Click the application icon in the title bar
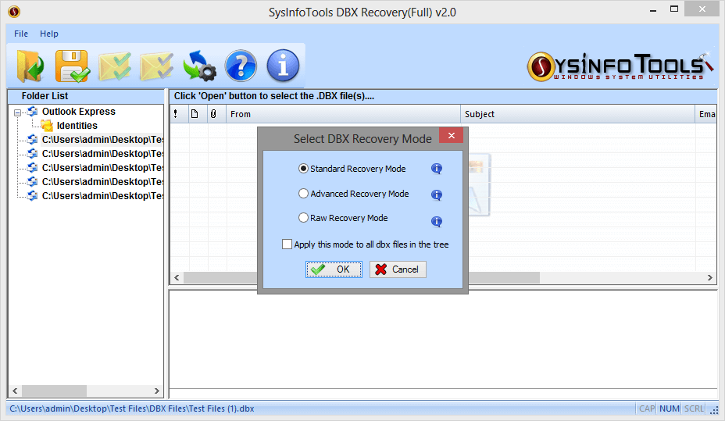This screenshot has width=725, height=421. [x=14, y=12]
